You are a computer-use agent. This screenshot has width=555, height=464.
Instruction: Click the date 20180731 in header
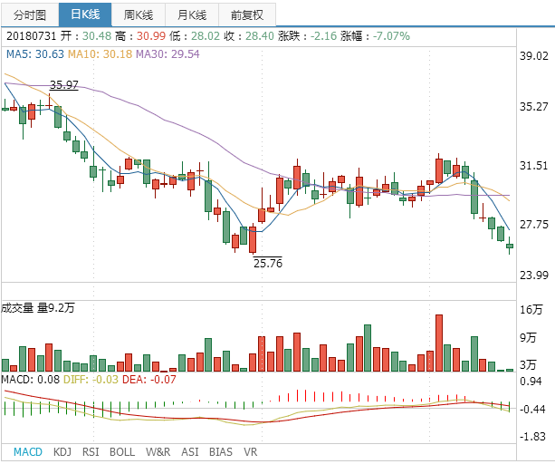[31, 35]
